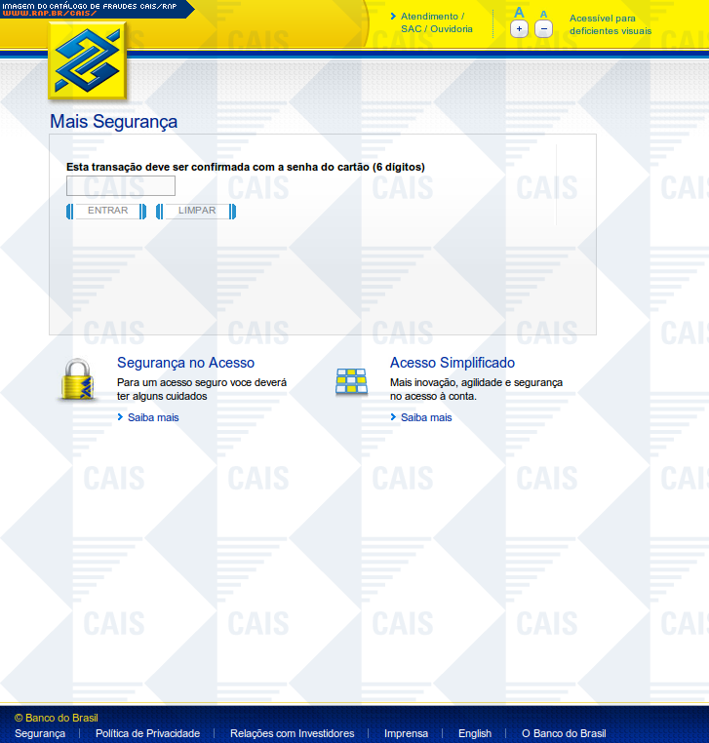709x743 pixels.
Task: Open O Banco do Brasil footer link
Action: pos(564,733)
